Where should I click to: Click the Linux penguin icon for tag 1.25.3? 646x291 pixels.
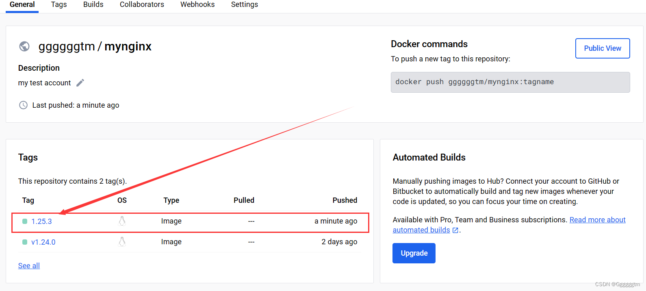point(122,221)
